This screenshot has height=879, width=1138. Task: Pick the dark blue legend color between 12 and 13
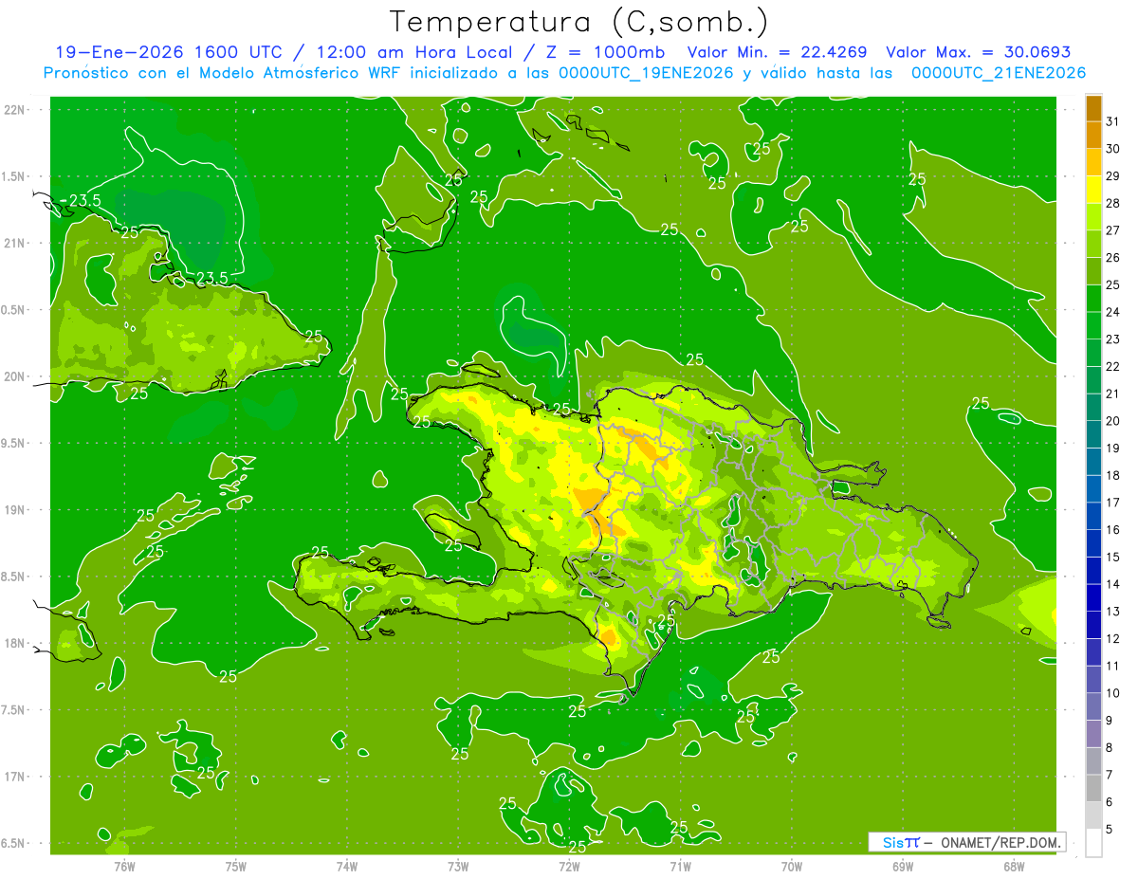coord(1093,625)
